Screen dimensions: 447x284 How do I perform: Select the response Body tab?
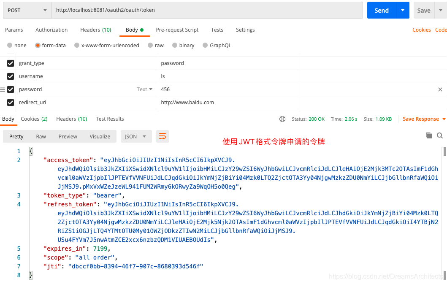[8, 119]
